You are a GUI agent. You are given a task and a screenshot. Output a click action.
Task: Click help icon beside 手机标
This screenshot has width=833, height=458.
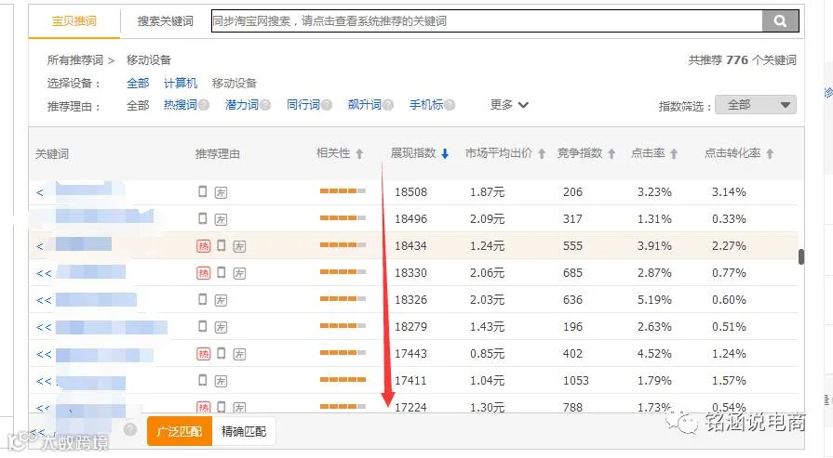click(450, 105)
